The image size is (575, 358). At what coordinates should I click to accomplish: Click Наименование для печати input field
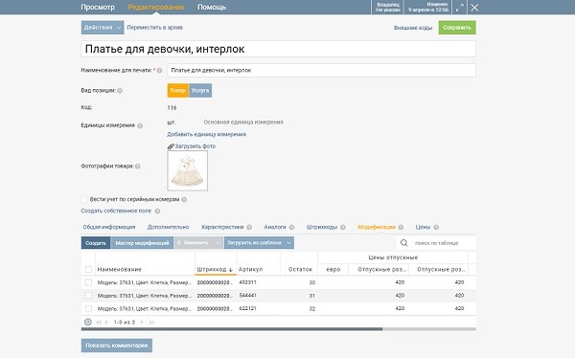(x=322, y=70)
